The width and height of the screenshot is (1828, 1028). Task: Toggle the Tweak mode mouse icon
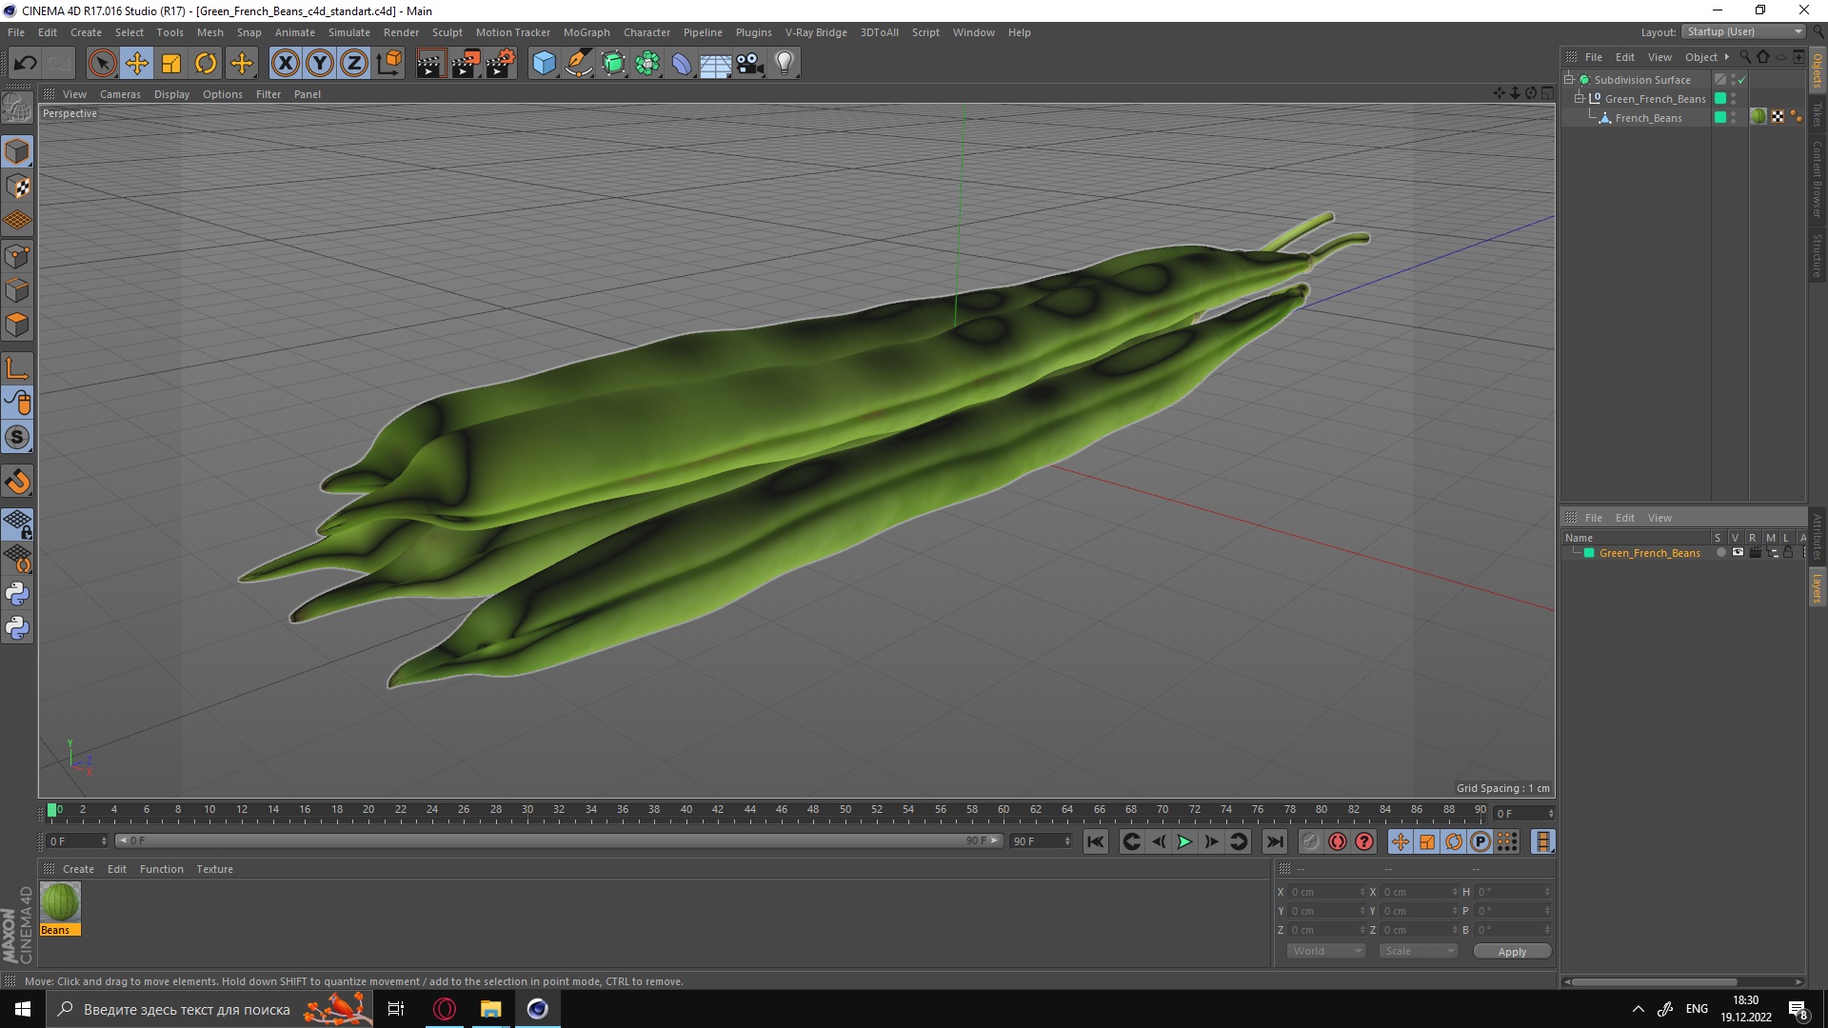(17, 403)
